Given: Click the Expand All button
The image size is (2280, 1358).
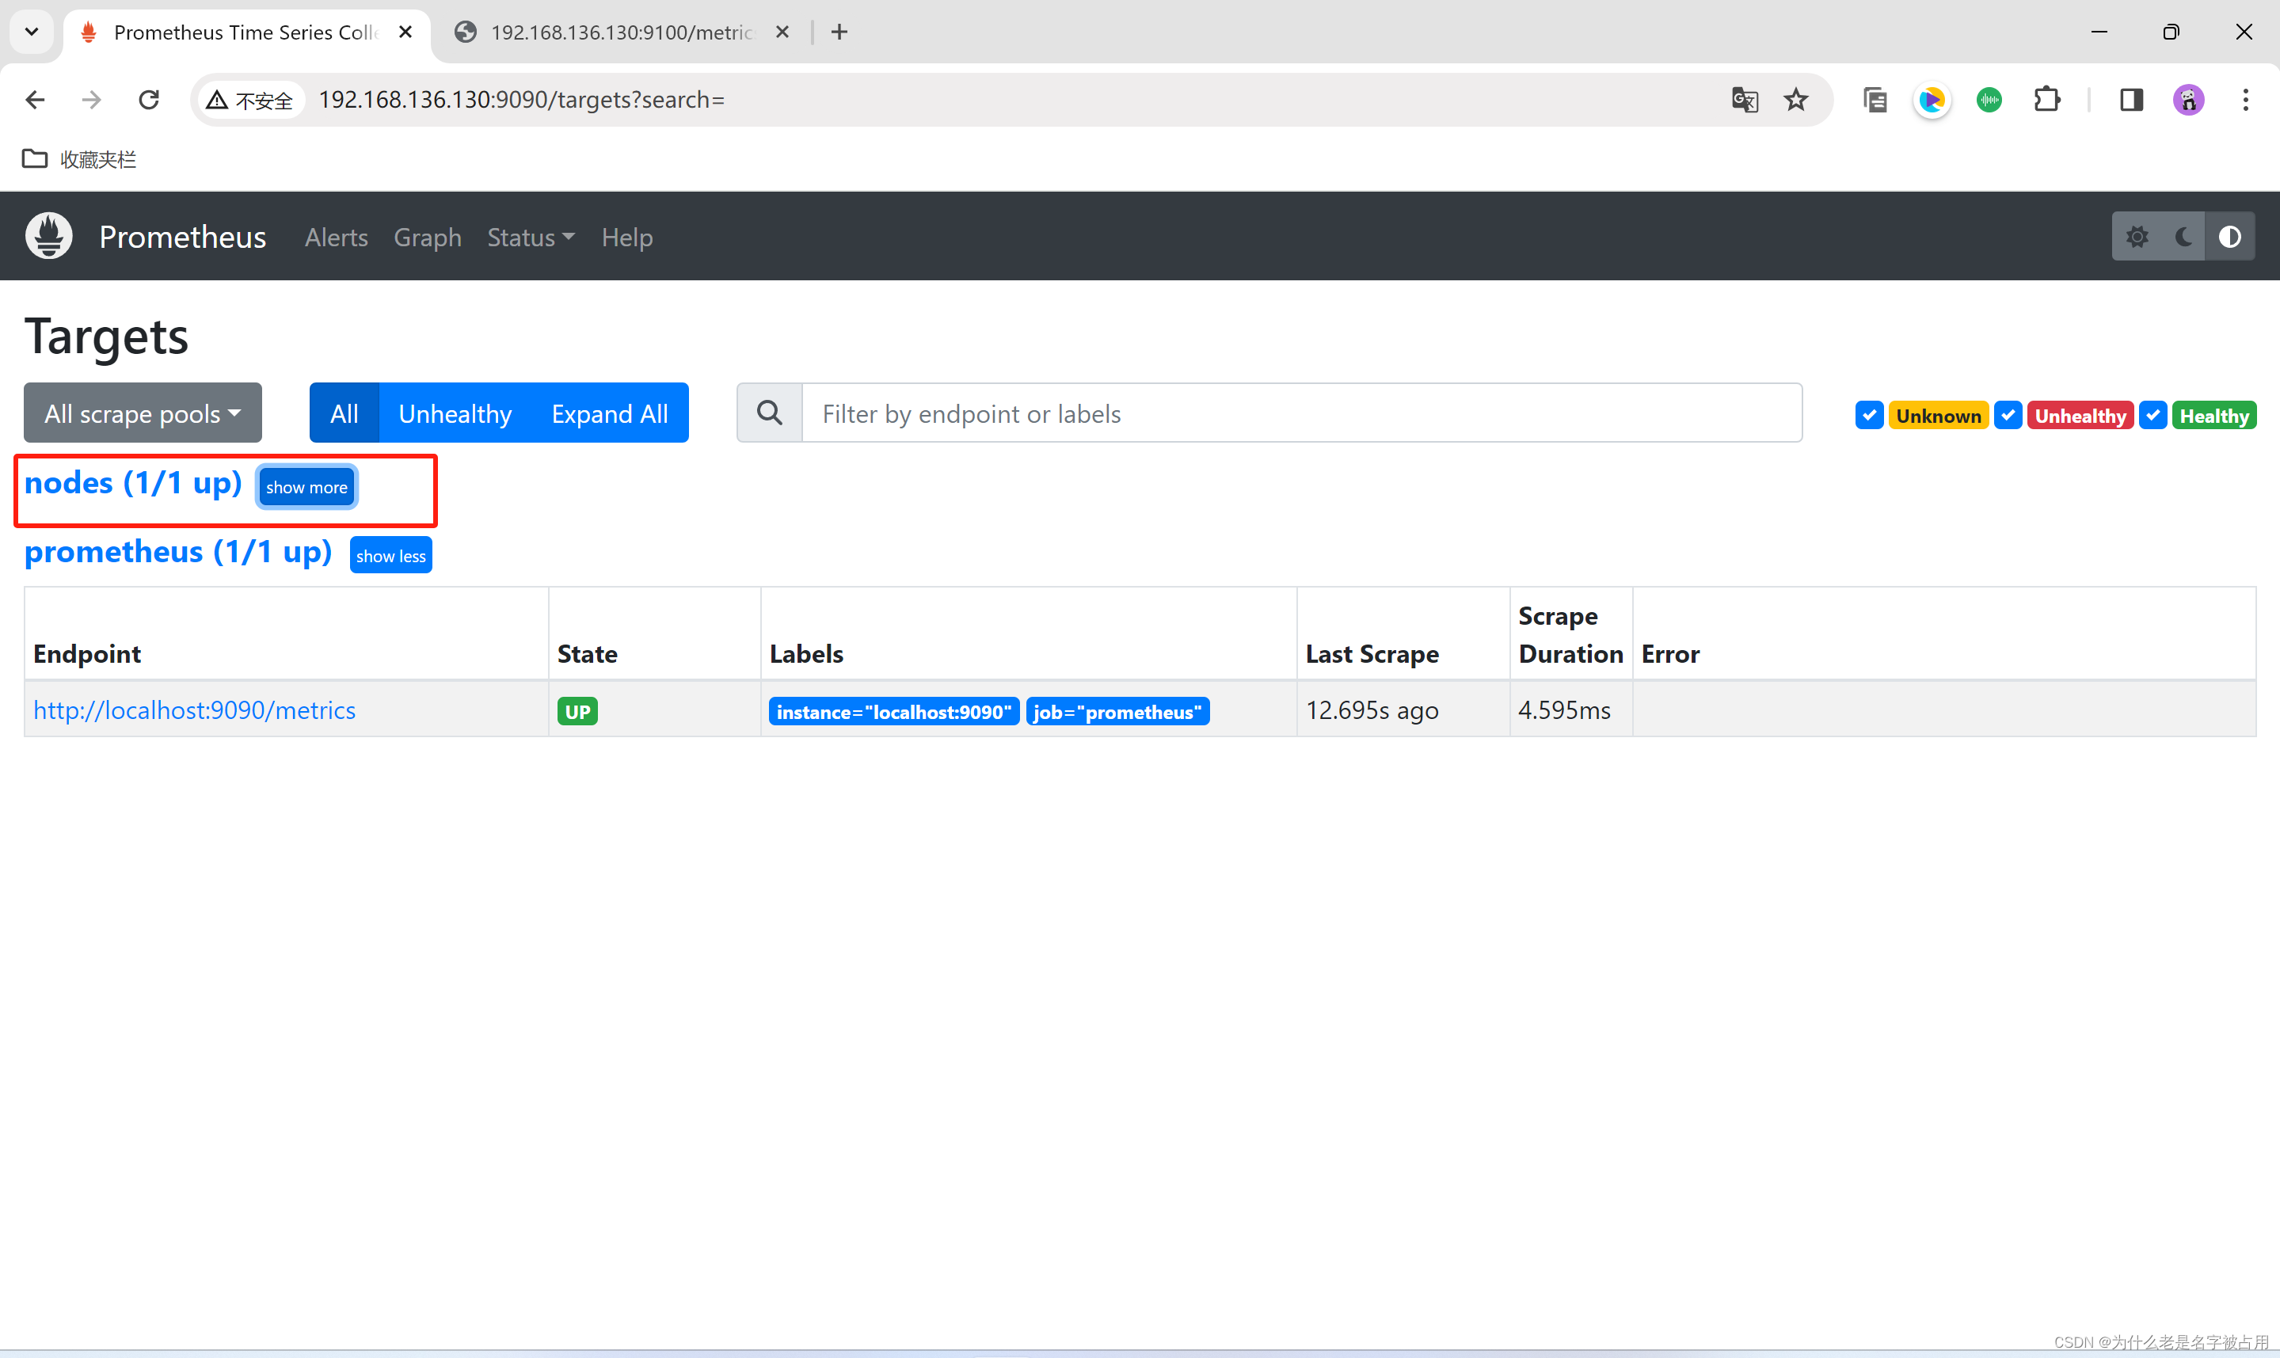Looking at the screenshot, I should tap(609, 413).
